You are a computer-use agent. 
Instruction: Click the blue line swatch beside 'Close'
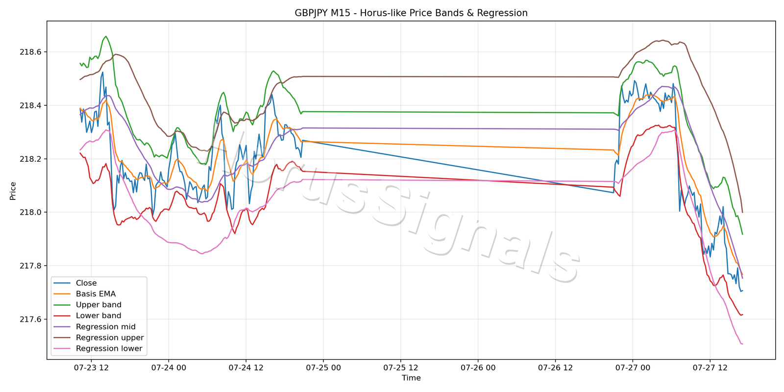pos(62,283)
